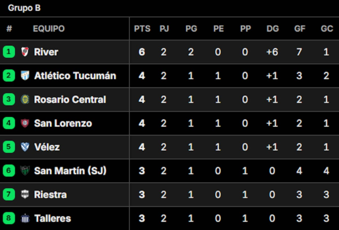Open the Atlético Tucumán team link
This screenshot has height=230, width=339.
click(75, 76)
